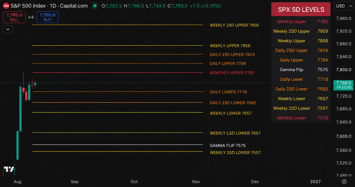
Task: Click the green market status dot
Action: [x=95, y=6]
